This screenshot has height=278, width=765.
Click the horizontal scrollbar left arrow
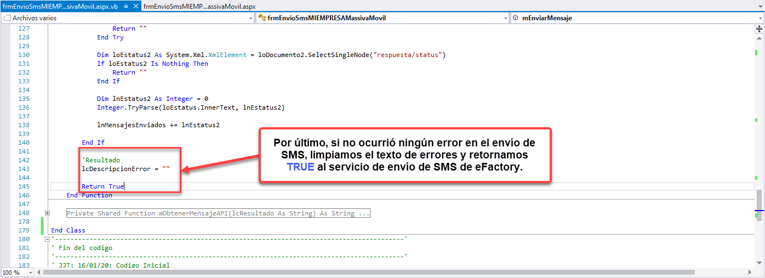[39, 273]
